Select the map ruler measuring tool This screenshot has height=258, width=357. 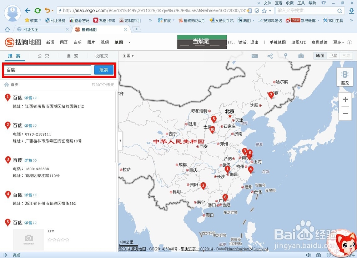point(255,56)
